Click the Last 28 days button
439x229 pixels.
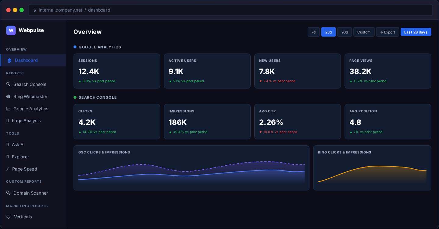click(x=416, y=32)
